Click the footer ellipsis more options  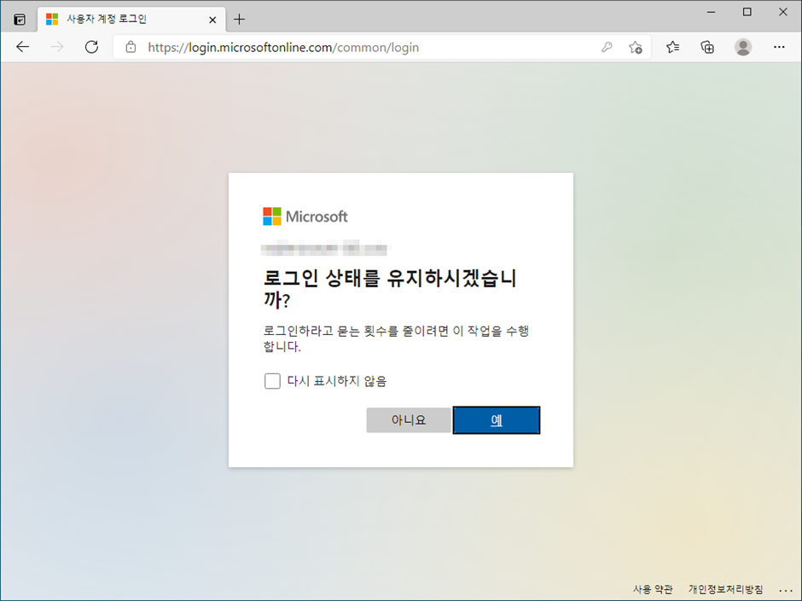[x=786, y=590]
